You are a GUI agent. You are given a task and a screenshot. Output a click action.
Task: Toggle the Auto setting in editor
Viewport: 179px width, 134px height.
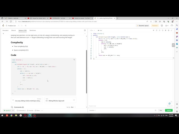[x=100, y=30]
